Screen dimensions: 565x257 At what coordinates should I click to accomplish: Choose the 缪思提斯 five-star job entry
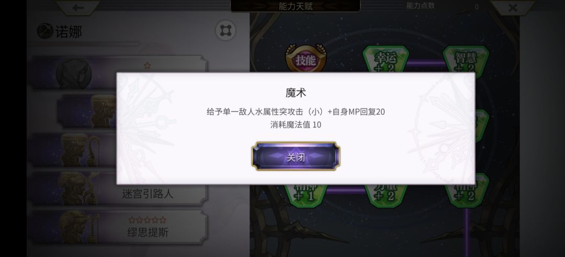[119, 227]
